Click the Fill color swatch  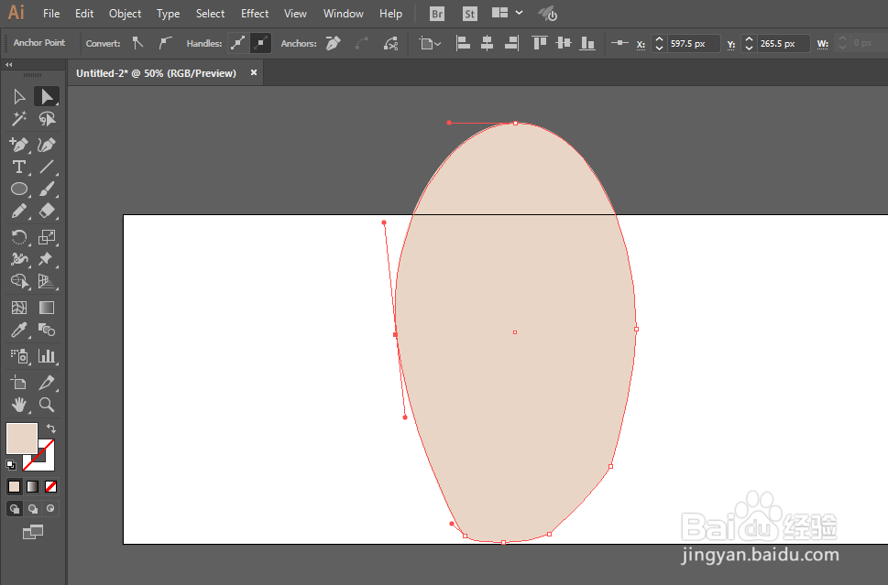point(21,438)
